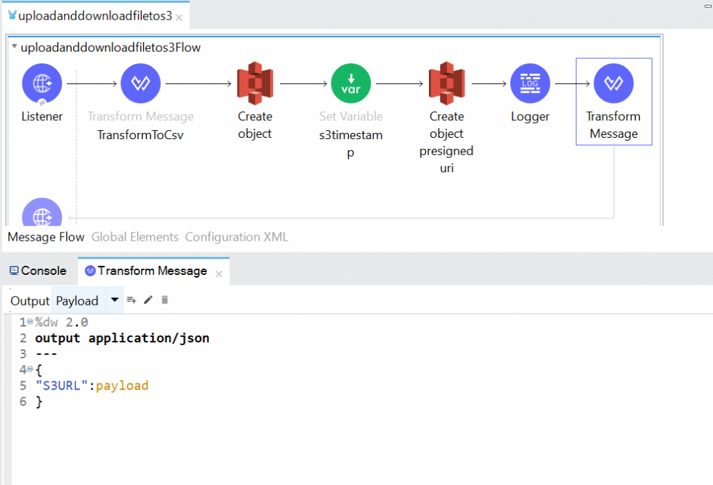Select the Listener component icon
The image size is (713, 485).
point(42,83)
